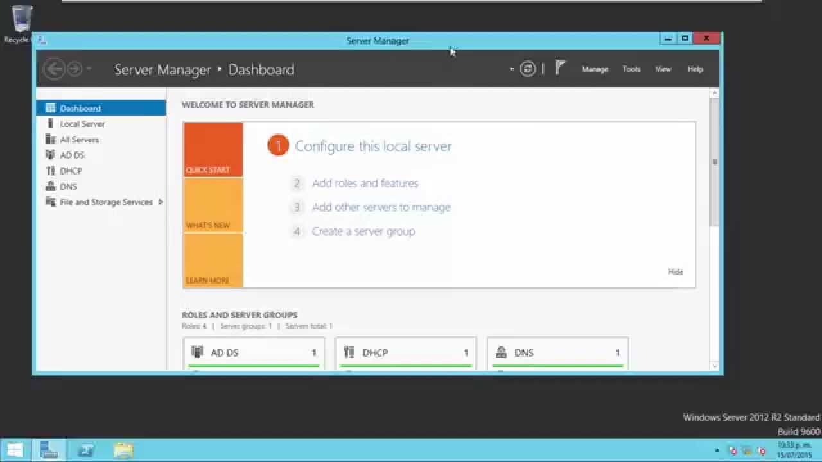Select DNS in the sidebar

(101, 186)
